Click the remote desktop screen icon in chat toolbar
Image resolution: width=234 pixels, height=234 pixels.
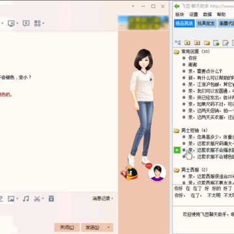(x=11, y=23)
